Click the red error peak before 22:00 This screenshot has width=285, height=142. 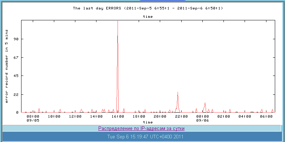tap(178, 102)
